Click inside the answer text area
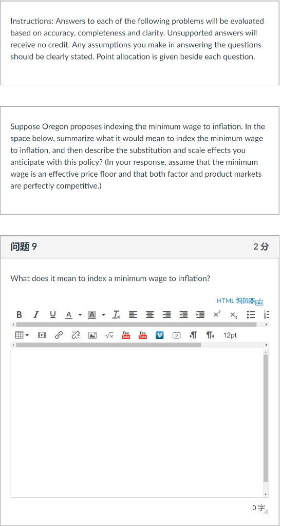281x526 pixels. coord(137,423)
